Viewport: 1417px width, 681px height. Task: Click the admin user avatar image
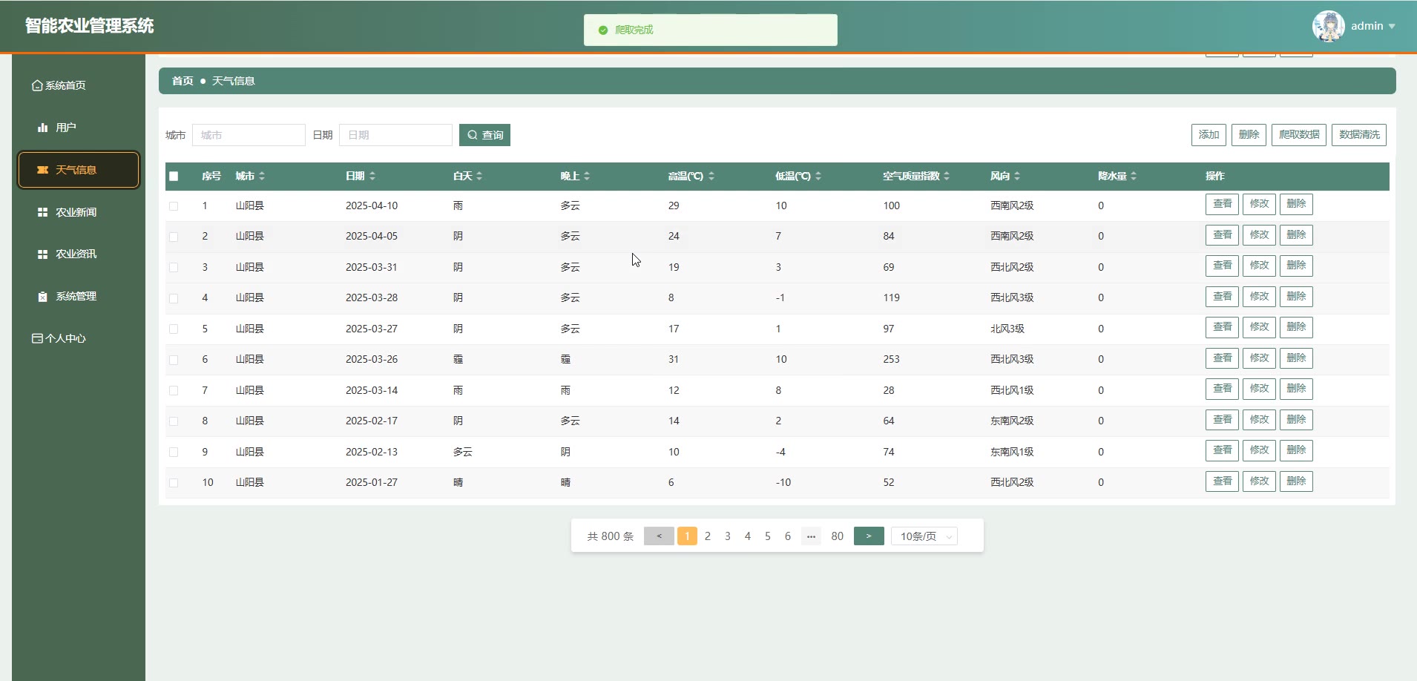[x=1328, y=26]
